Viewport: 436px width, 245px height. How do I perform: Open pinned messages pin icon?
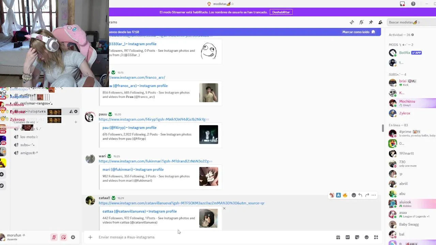coord(371,22)
